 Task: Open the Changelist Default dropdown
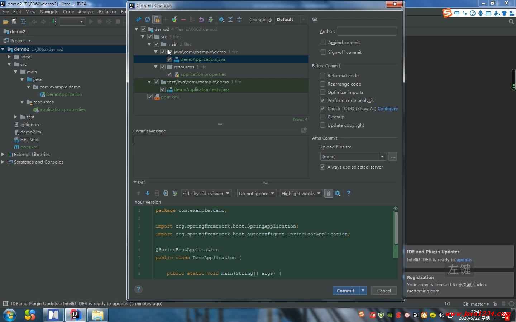click(290, 19)
